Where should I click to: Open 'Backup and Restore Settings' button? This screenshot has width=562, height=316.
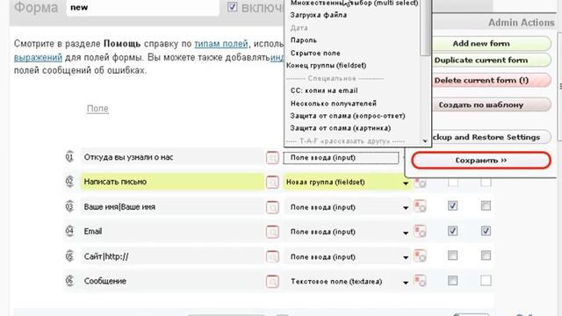point(492,137)
